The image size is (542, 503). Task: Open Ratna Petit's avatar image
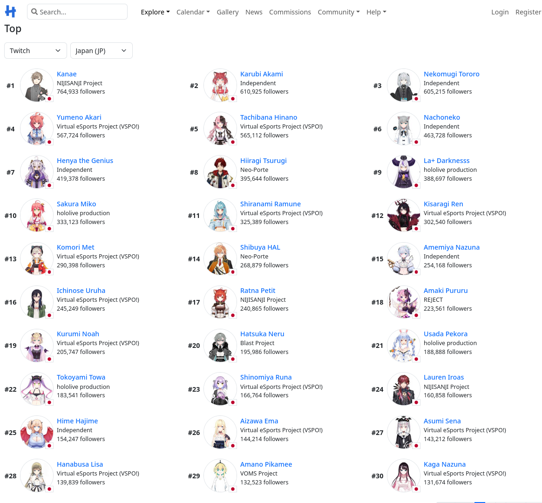tap(220, 302)
